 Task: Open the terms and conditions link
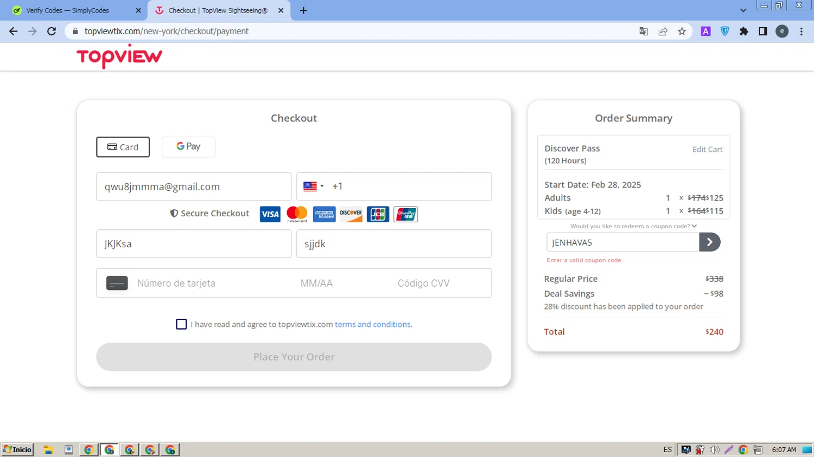(373, 324)
